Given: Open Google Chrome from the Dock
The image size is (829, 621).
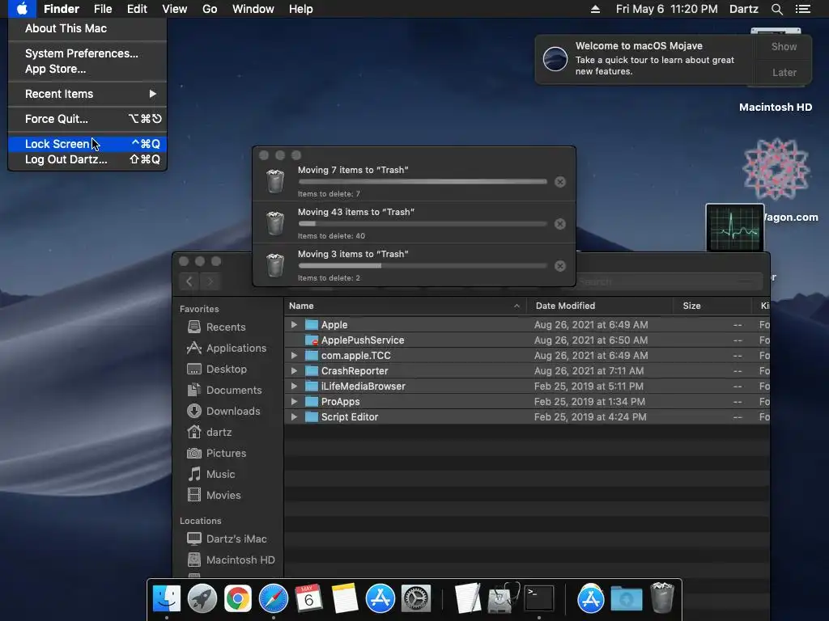Looking at the screenshot, I should tap(238, 599).
